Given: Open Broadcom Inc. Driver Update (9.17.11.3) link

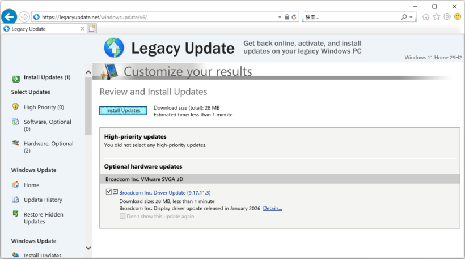Looking at the screenshot, I should 165,192.
